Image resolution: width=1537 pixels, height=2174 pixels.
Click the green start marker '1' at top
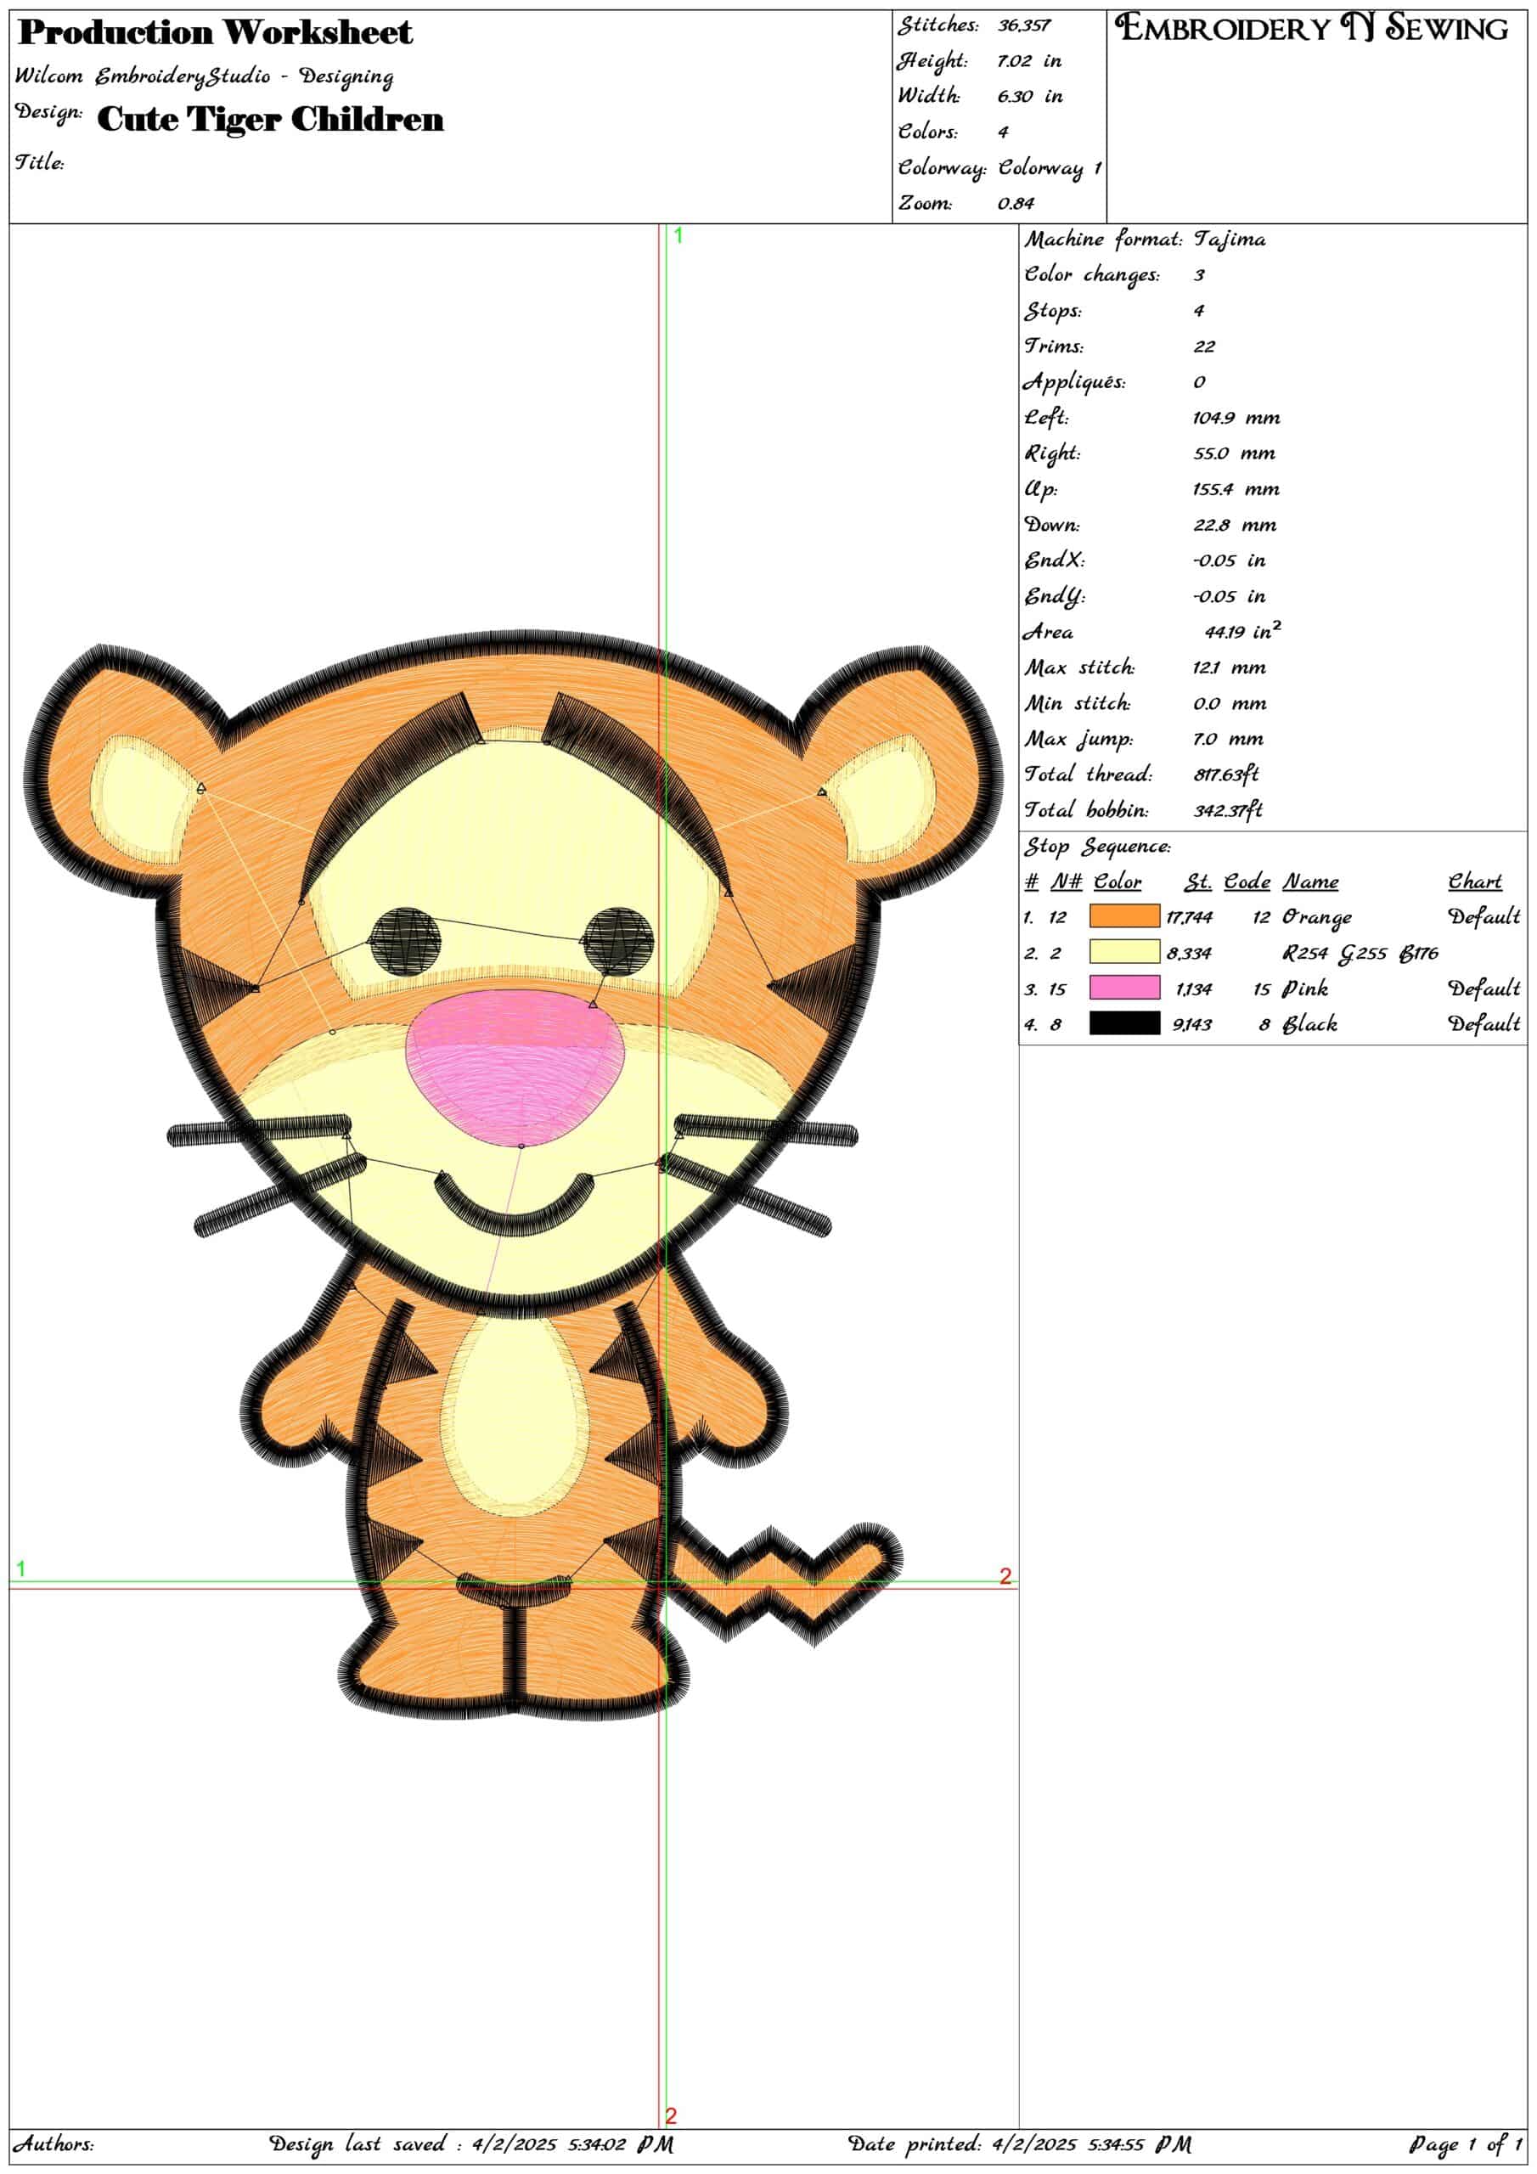678,236
